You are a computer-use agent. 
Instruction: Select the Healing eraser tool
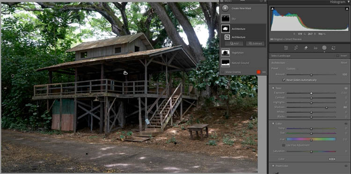[306, 48]
